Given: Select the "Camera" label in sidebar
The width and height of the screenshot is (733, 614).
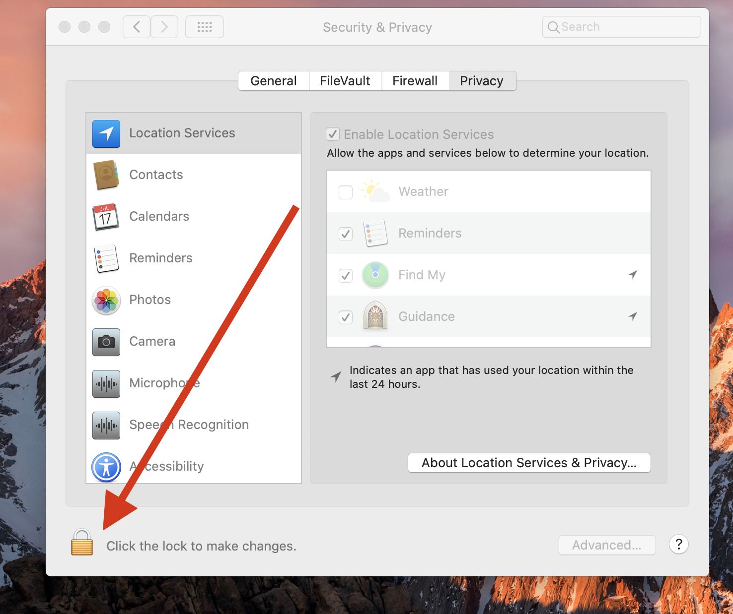Looking at the screenshot, I should [152, 341].
